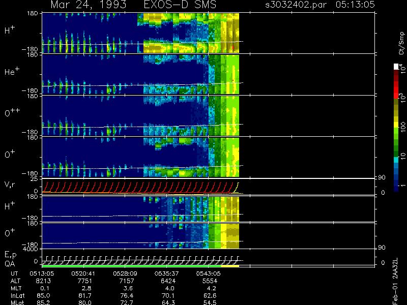The width and height of the screenshot is (407, 305).
Task: Click MLT value '4.2'
Action: point(211,288)
